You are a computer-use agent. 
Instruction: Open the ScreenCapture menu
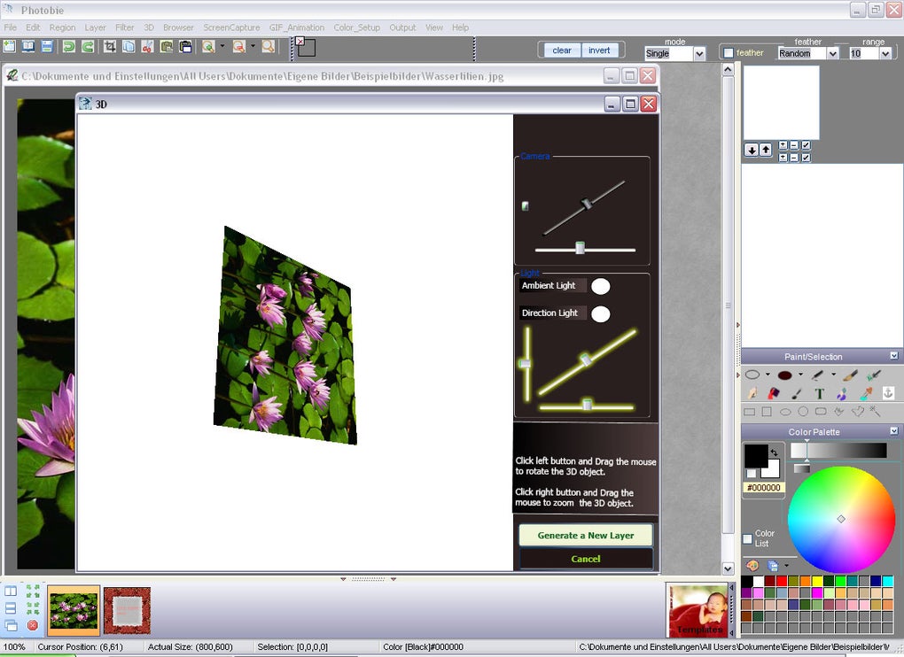(x=231, y=27)
